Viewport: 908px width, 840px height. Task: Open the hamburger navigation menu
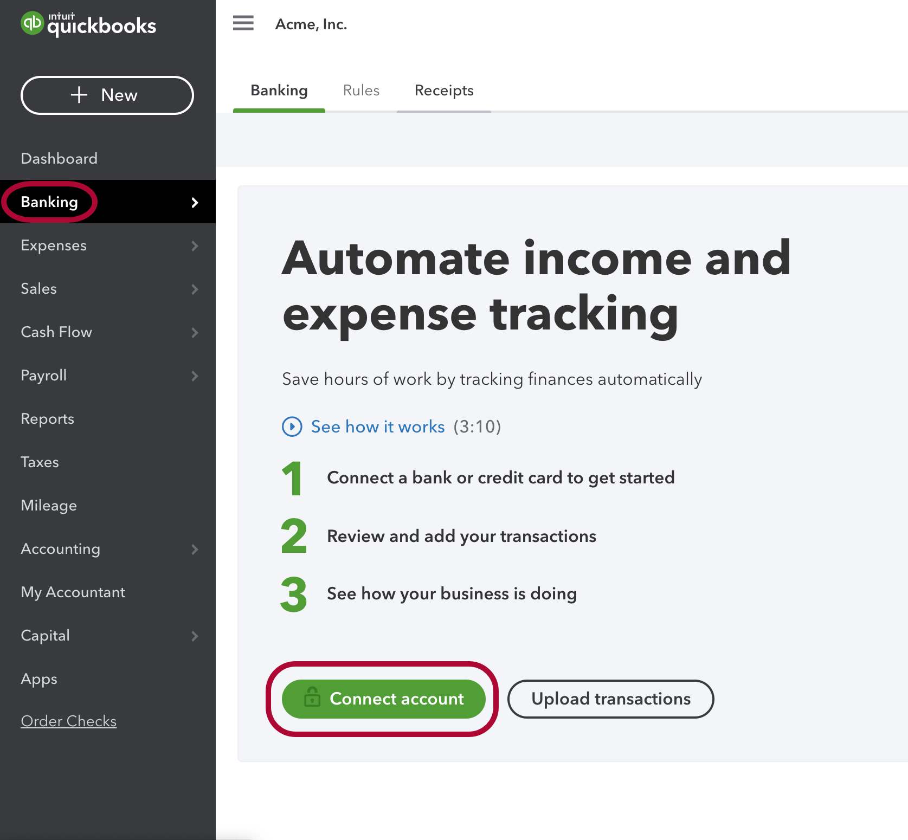[x=243, y=23]
